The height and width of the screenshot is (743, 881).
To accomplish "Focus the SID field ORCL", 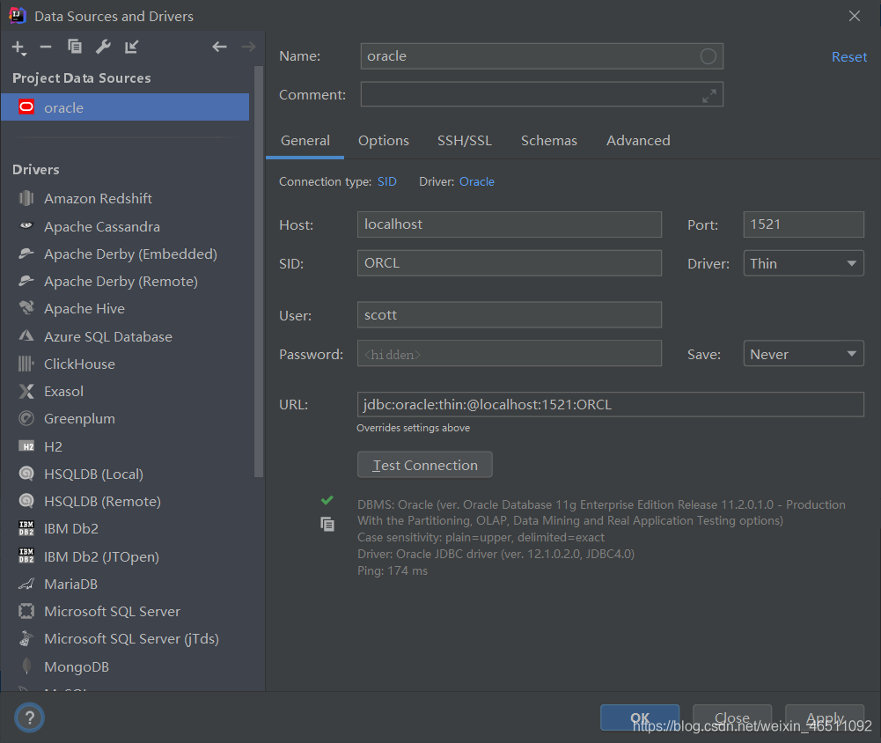I will coord(510,263).
